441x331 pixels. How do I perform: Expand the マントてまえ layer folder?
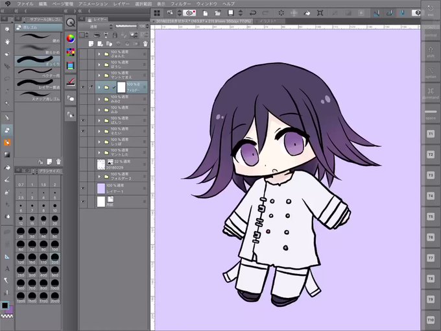pos(99,75)
